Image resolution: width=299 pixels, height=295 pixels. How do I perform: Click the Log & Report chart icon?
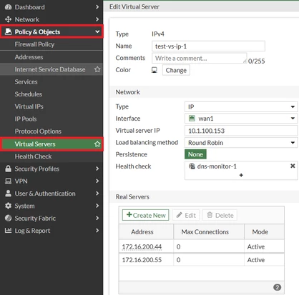click(x=8, y=231)
